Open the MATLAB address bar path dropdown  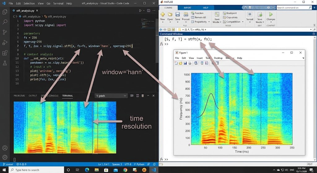[311, 29]
